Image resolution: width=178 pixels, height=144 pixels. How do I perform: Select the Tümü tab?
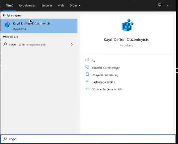[10, 5]
